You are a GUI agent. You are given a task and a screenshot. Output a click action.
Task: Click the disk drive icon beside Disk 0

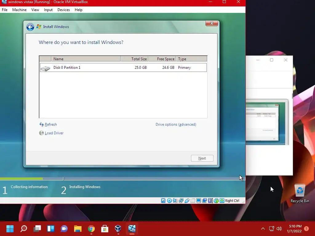(46, 69)
